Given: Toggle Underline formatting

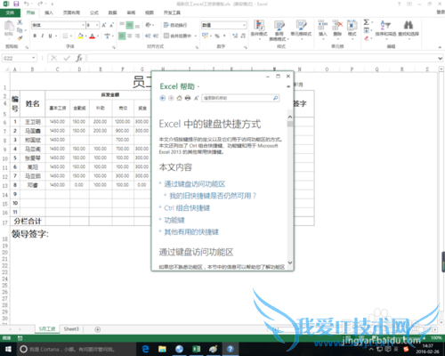Looking at the screenshot, I should click(x=50, y=36).
